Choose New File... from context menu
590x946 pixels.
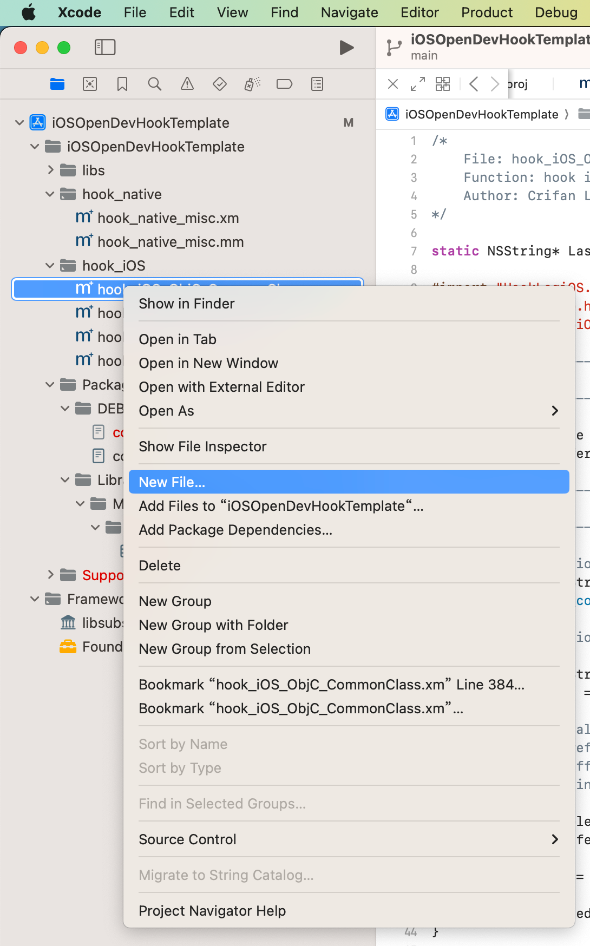(349, 482)
